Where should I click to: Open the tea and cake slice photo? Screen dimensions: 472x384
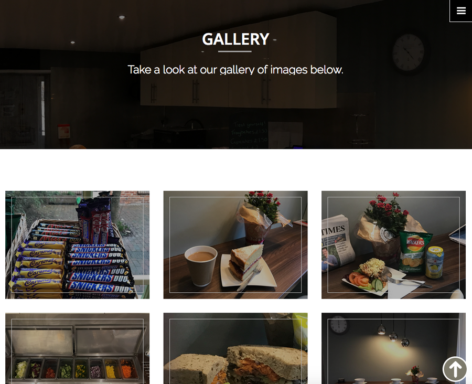(235, 245)
